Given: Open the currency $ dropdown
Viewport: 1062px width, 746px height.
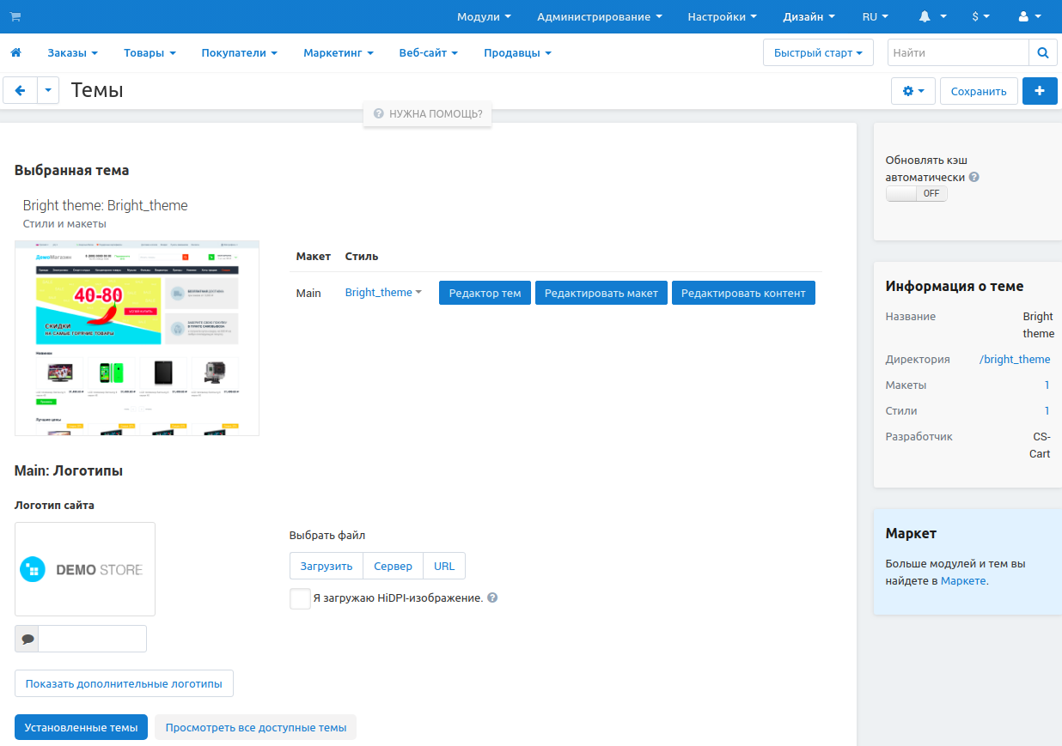Looking at the screenshot, I should pos(980,16).
